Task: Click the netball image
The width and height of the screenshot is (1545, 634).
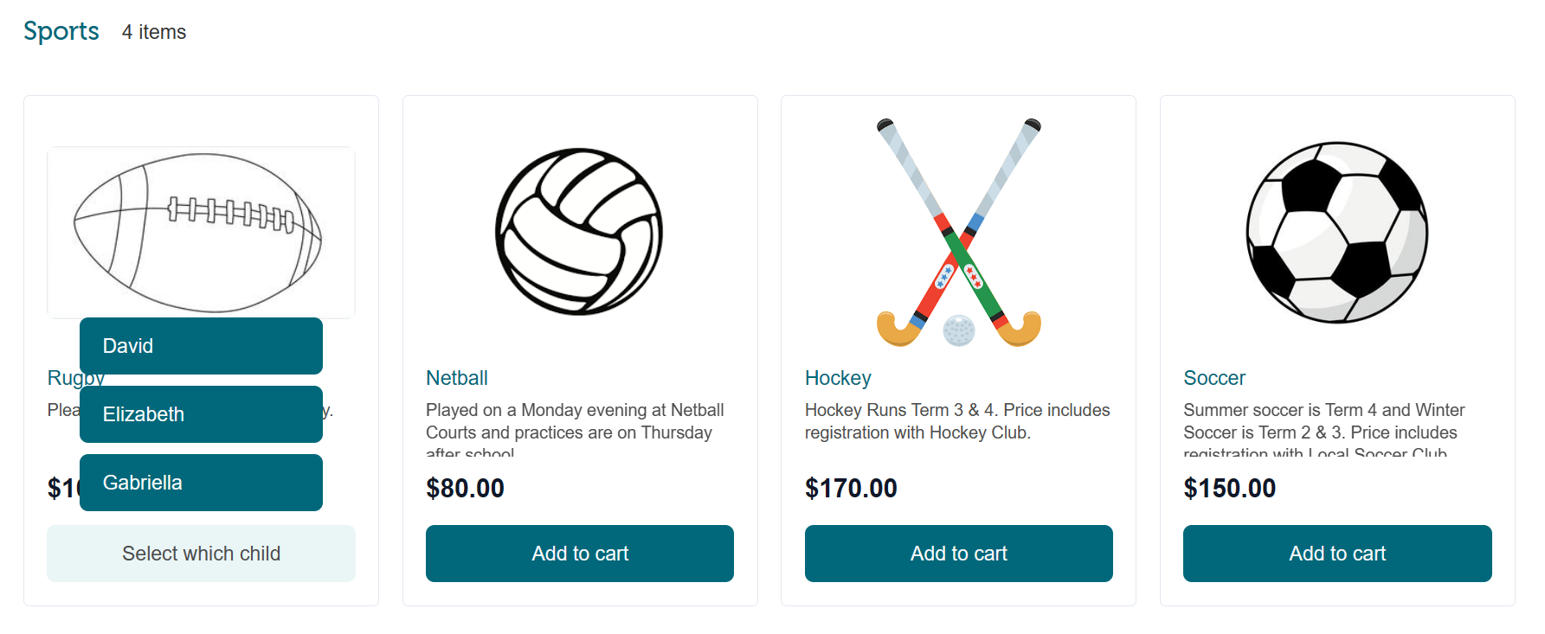Action: pyautogui.click(x=579, y=232)
